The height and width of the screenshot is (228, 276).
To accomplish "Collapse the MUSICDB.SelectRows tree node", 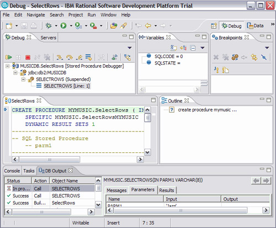I will (x=7, y=66).
